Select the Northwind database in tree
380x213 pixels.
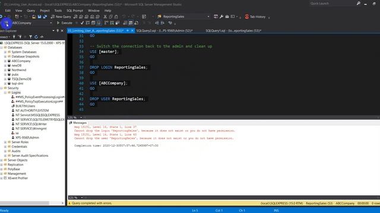(x=19, y=70)
